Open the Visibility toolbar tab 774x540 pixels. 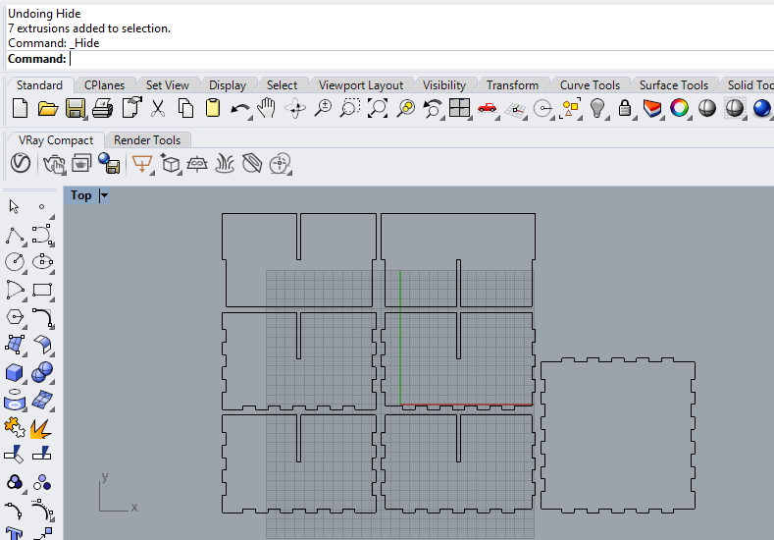pos(443,85)
